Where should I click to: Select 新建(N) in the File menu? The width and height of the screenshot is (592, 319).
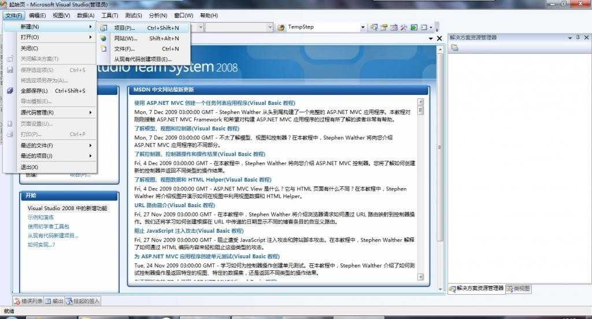(50, 27)
